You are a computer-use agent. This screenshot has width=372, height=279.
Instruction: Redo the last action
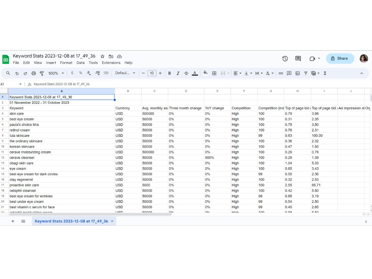tap(25, 73)
